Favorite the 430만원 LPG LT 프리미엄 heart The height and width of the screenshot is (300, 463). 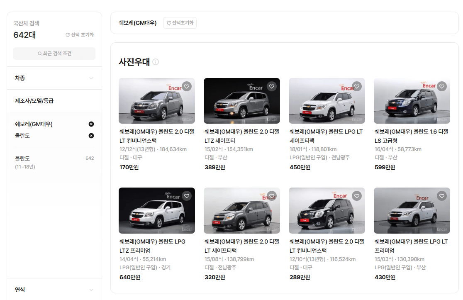pyautogui.click(x=442, y=196)
